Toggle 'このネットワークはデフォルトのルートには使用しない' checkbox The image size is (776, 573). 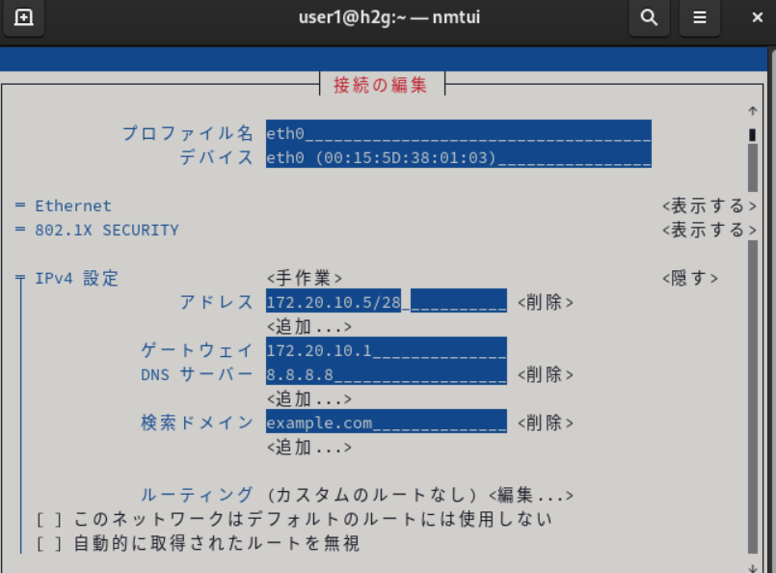coord(49,520)
